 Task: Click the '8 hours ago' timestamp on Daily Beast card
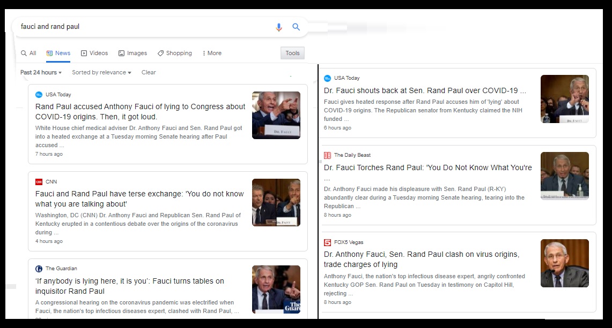337,216
